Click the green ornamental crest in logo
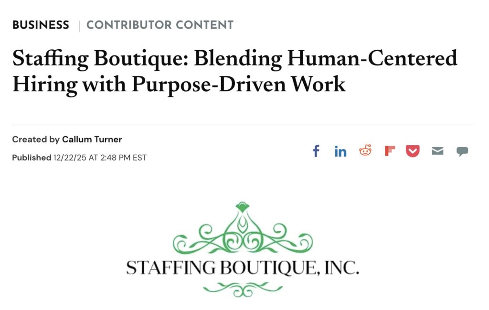 point(242,231)
